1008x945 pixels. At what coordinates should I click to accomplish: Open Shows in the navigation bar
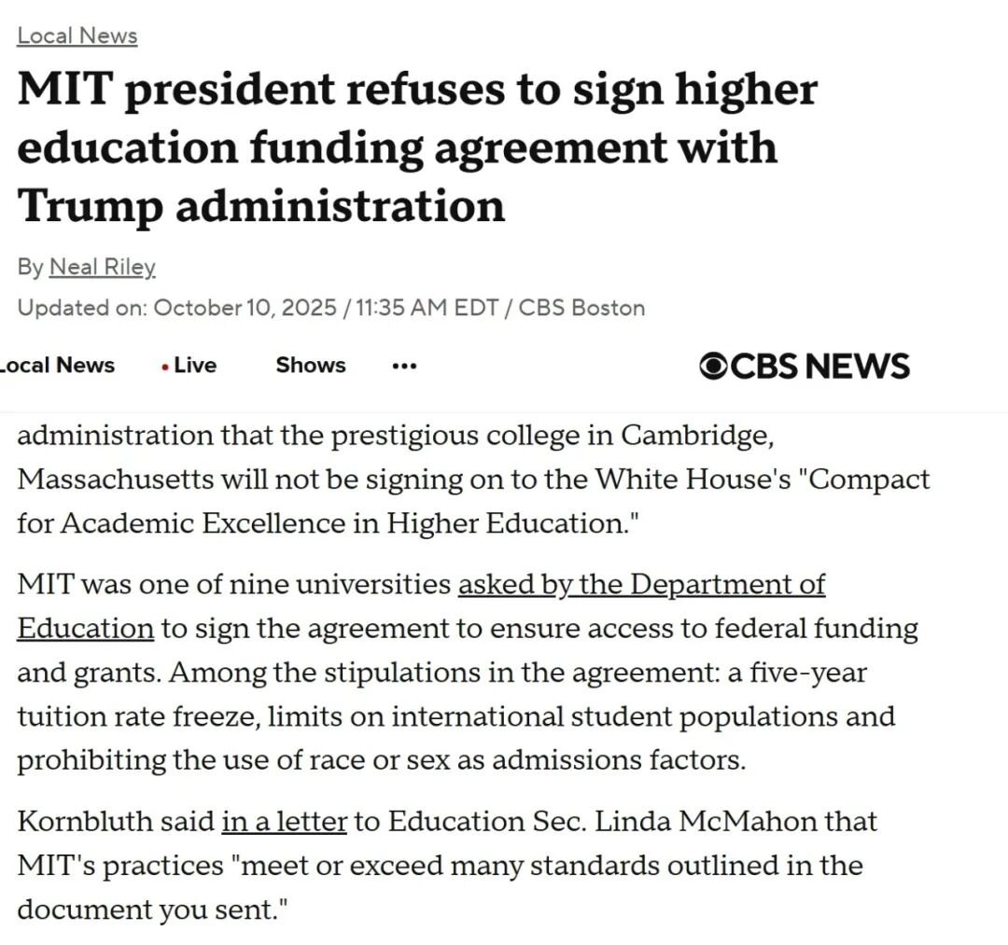[310, 365]
